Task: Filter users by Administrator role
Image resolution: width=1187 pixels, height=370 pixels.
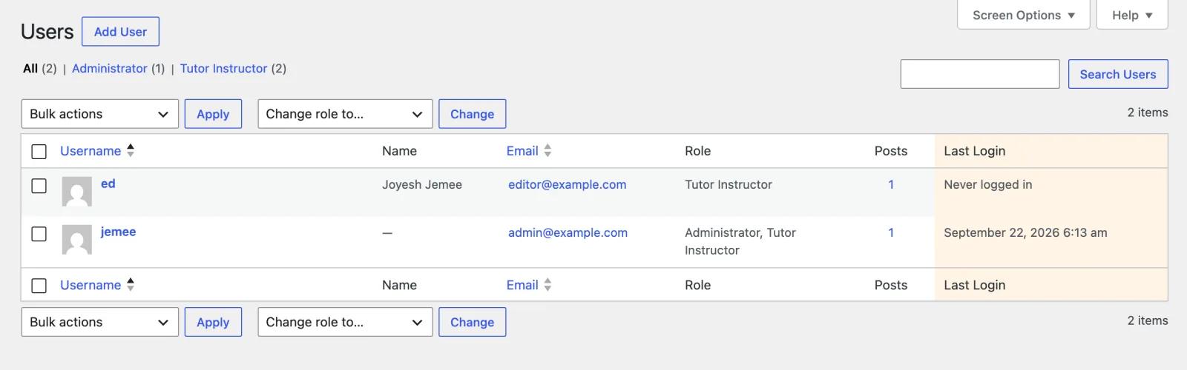Action: coord(110,68)
